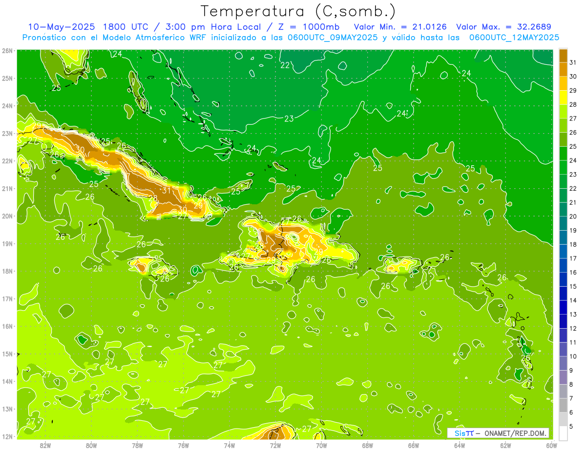The height and width of the screenshot is (452, 586).
Task: Click the "Sisπ – ONAMET/REP.DOM." credit label
Action: click(499, 433)
